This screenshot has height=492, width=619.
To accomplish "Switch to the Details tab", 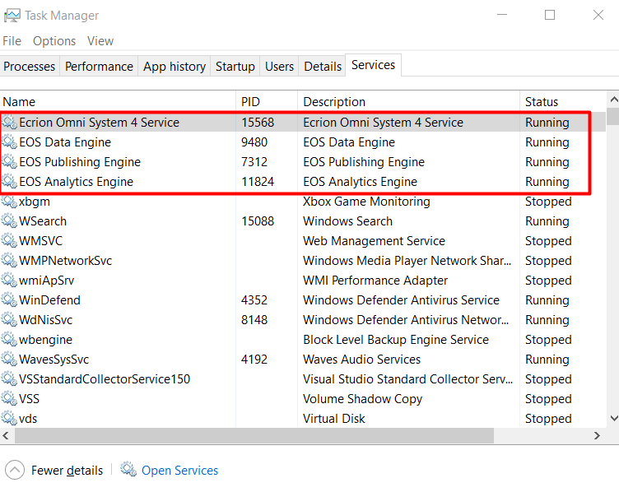I will [323, 67].
